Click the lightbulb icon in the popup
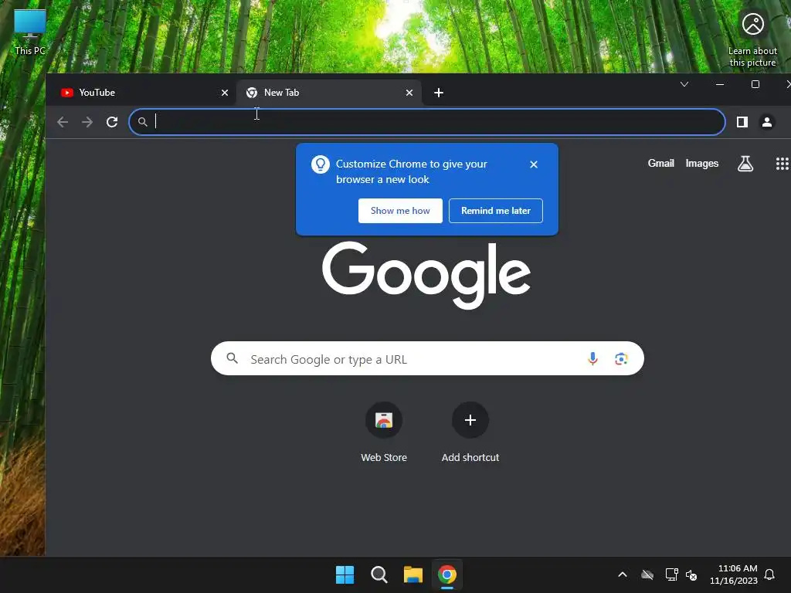This screenshot has width=791, height=593. pyautogui.click(x=321, y=164)
